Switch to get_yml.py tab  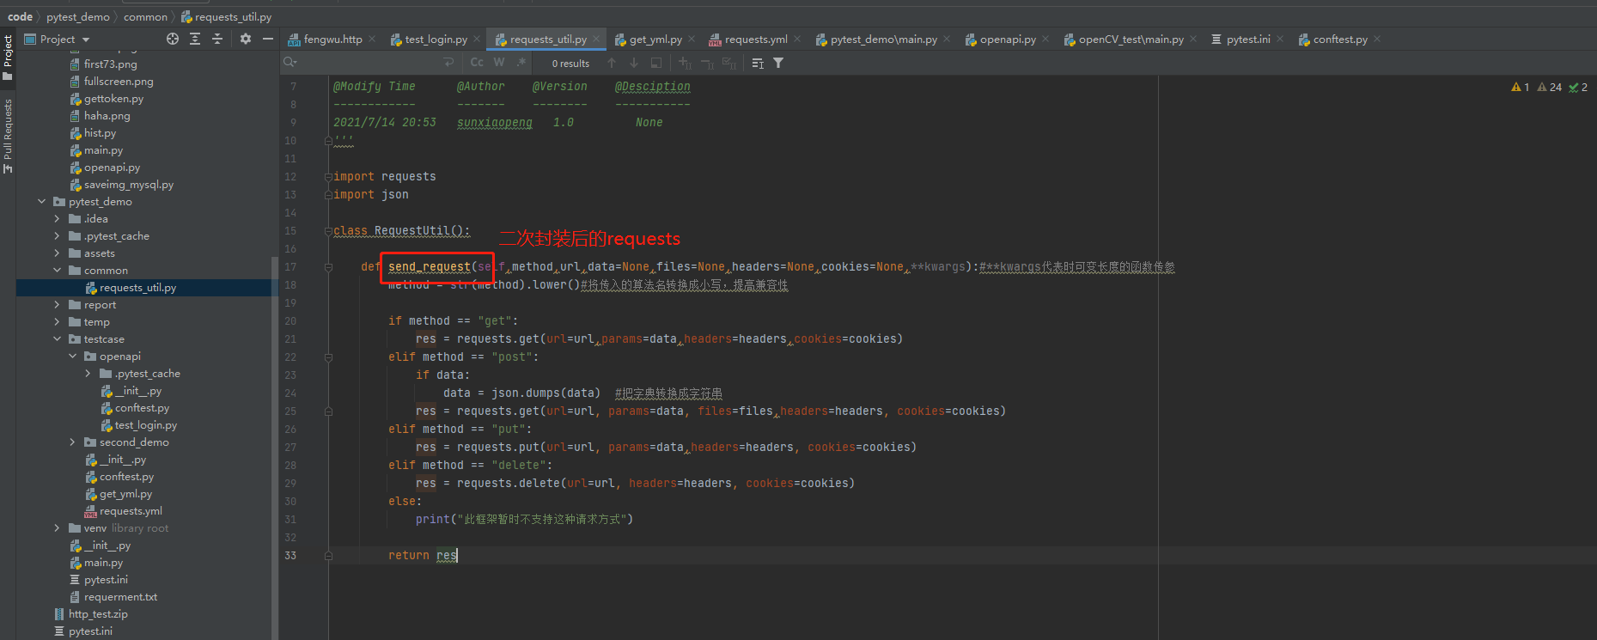(655, 40)
